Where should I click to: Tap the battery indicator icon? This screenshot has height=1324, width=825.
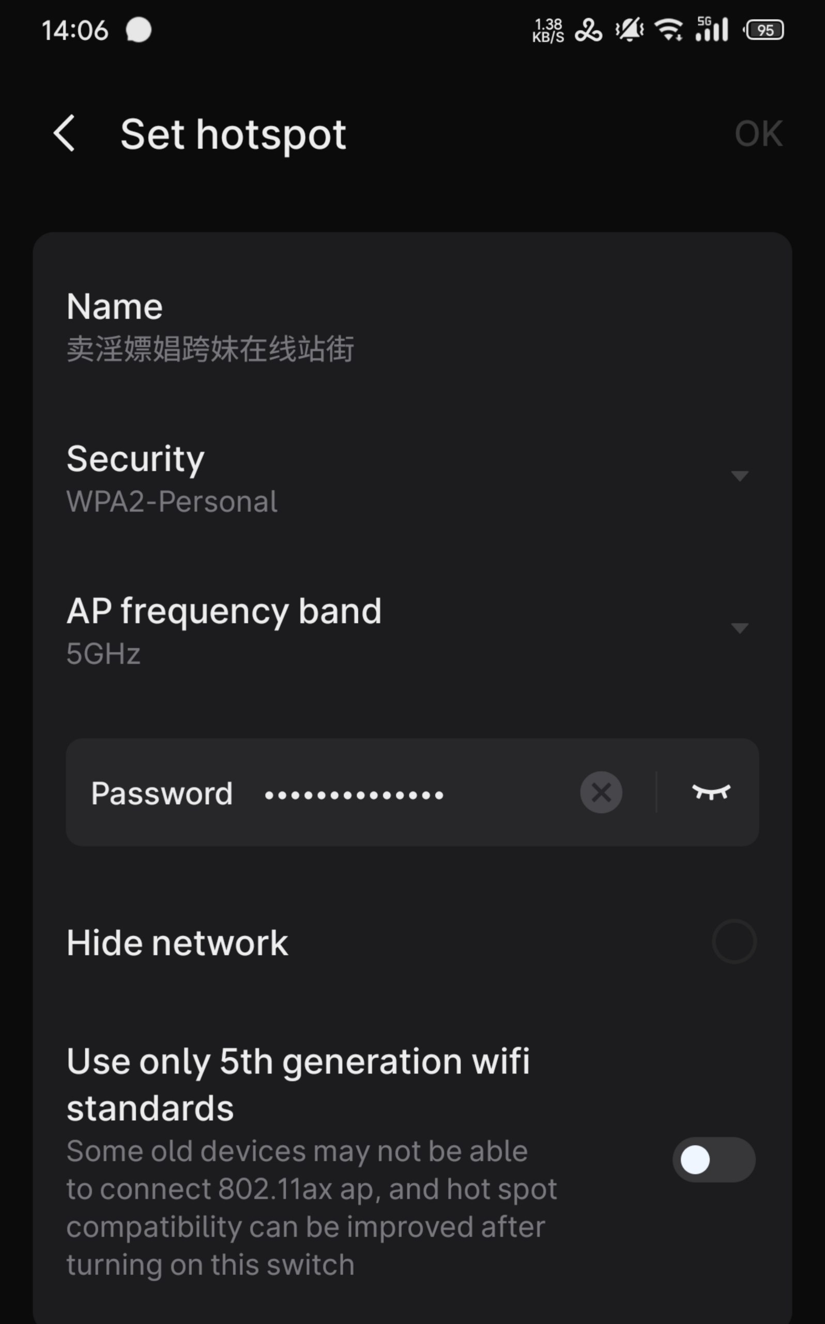764,30
